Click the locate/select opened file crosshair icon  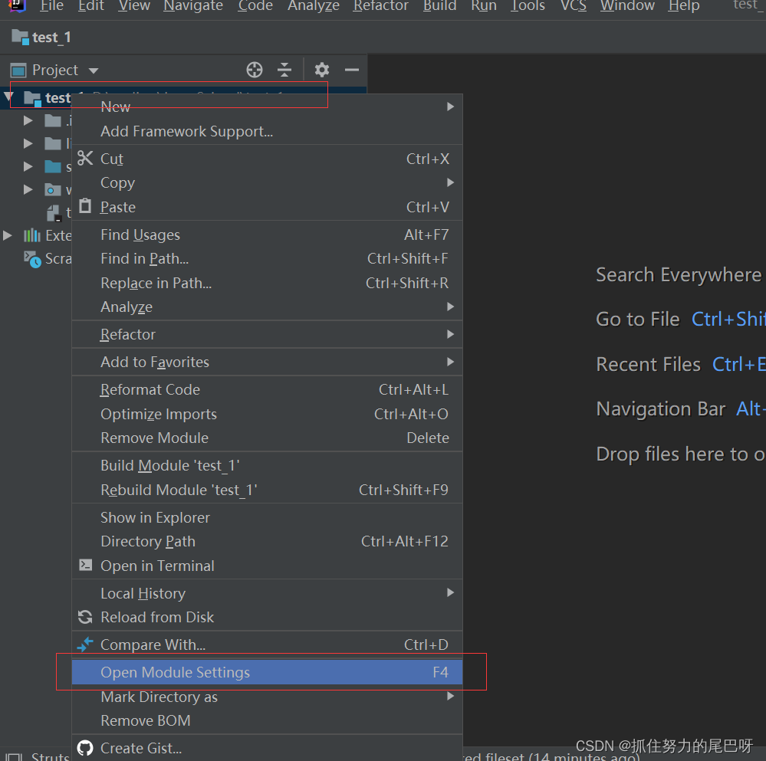255,70
